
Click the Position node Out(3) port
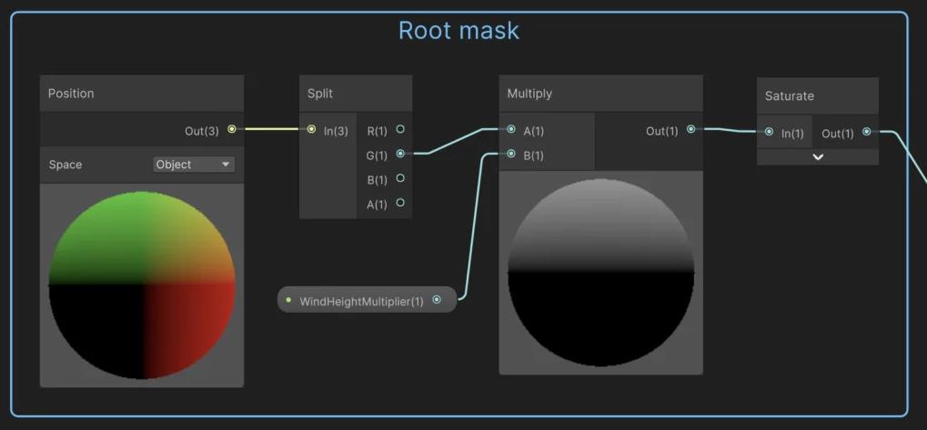pyautogui.click(x=231, y=129)
